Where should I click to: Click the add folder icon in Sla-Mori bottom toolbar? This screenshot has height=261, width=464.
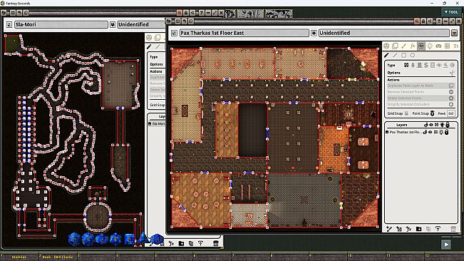tap(182, 243)
